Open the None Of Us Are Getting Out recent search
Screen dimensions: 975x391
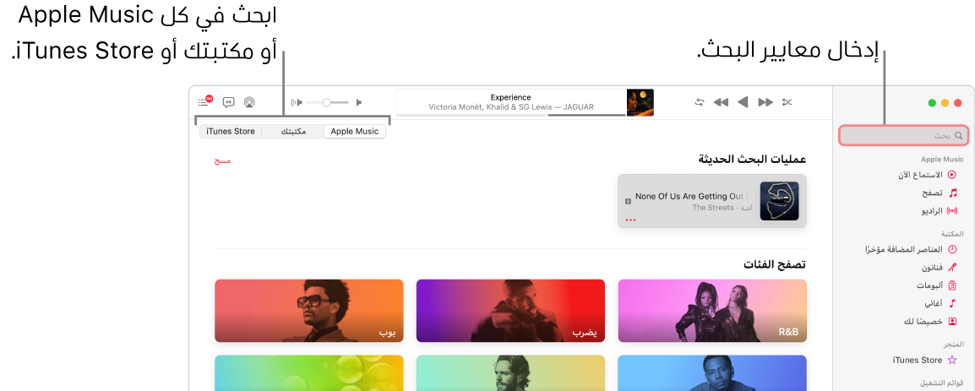(712, 201)
